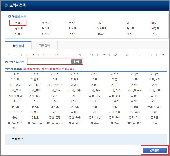170x156 pixels.
Task: Confirm with the 선택완료 button
Action: (154, 151)
